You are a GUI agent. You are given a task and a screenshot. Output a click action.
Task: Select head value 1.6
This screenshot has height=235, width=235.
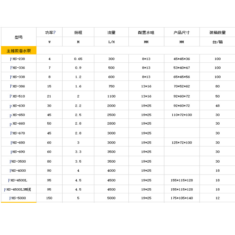(x=78, y=86)
